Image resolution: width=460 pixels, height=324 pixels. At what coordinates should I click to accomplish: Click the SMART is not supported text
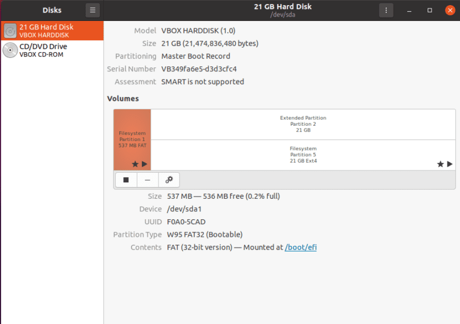pyautogui.click(x=203, y=82)
